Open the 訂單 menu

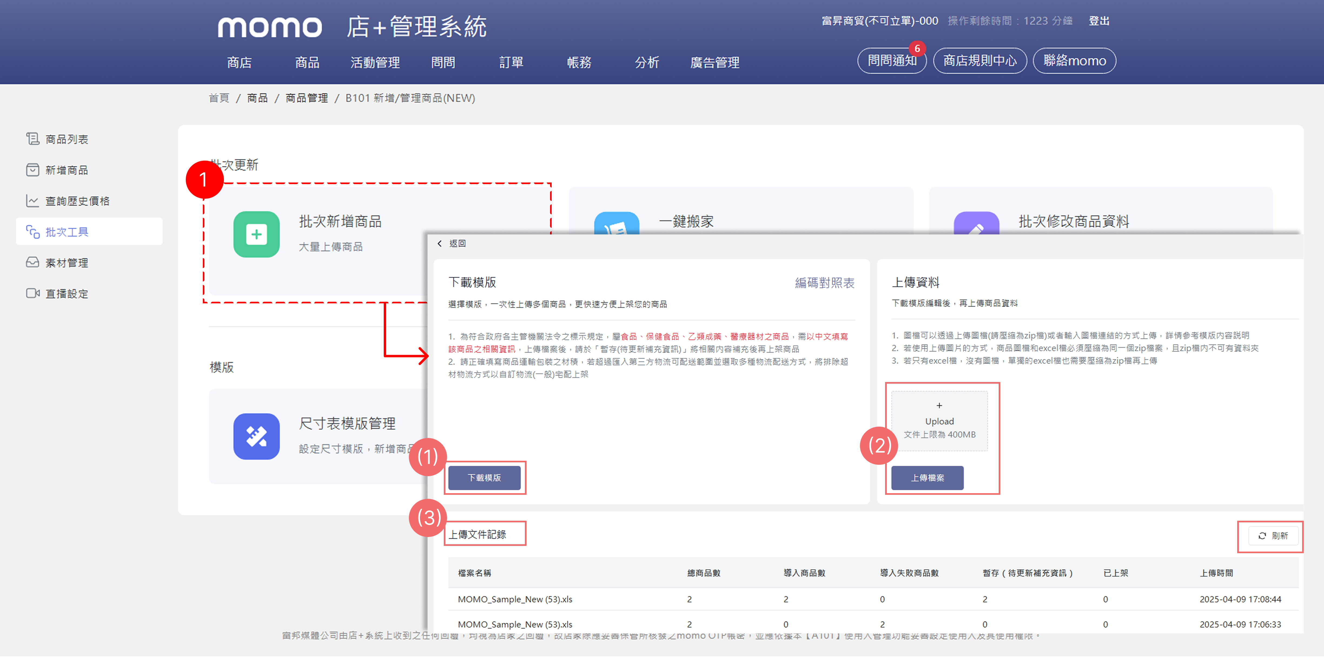(x=511, y=63)
